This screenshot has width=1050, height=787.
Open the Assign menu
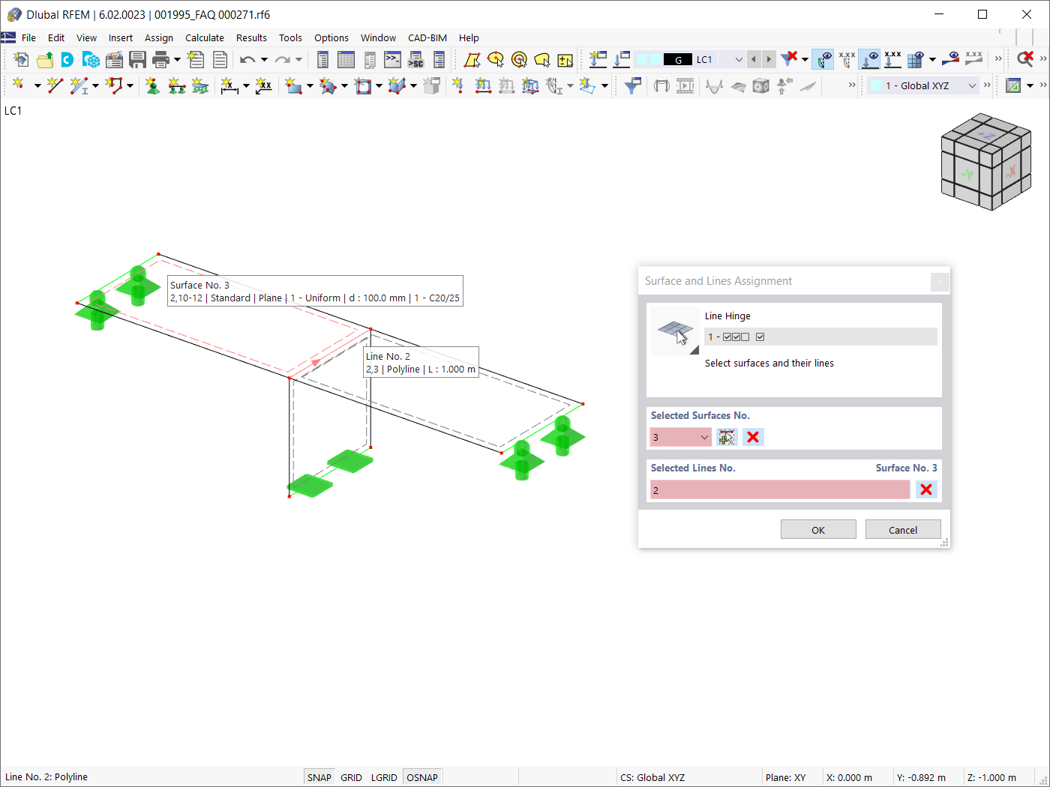pyautogui.click(x=158, y=37)
